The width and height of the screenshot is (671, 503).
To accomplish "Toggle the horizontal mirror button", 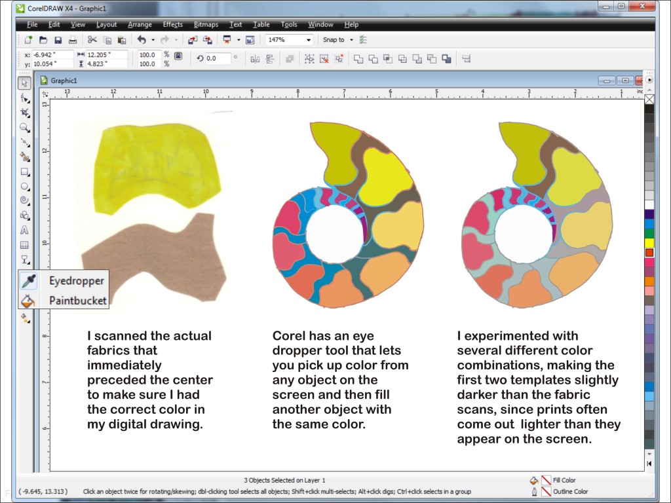I will (254, 59).
